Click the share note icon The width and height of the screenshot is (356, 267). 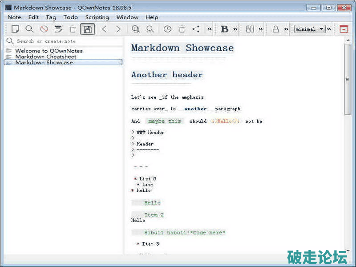click(x=196, y=29)
